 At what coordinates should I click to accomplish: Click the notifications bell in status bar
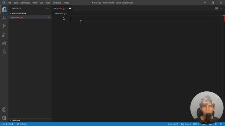coord(221,124)
